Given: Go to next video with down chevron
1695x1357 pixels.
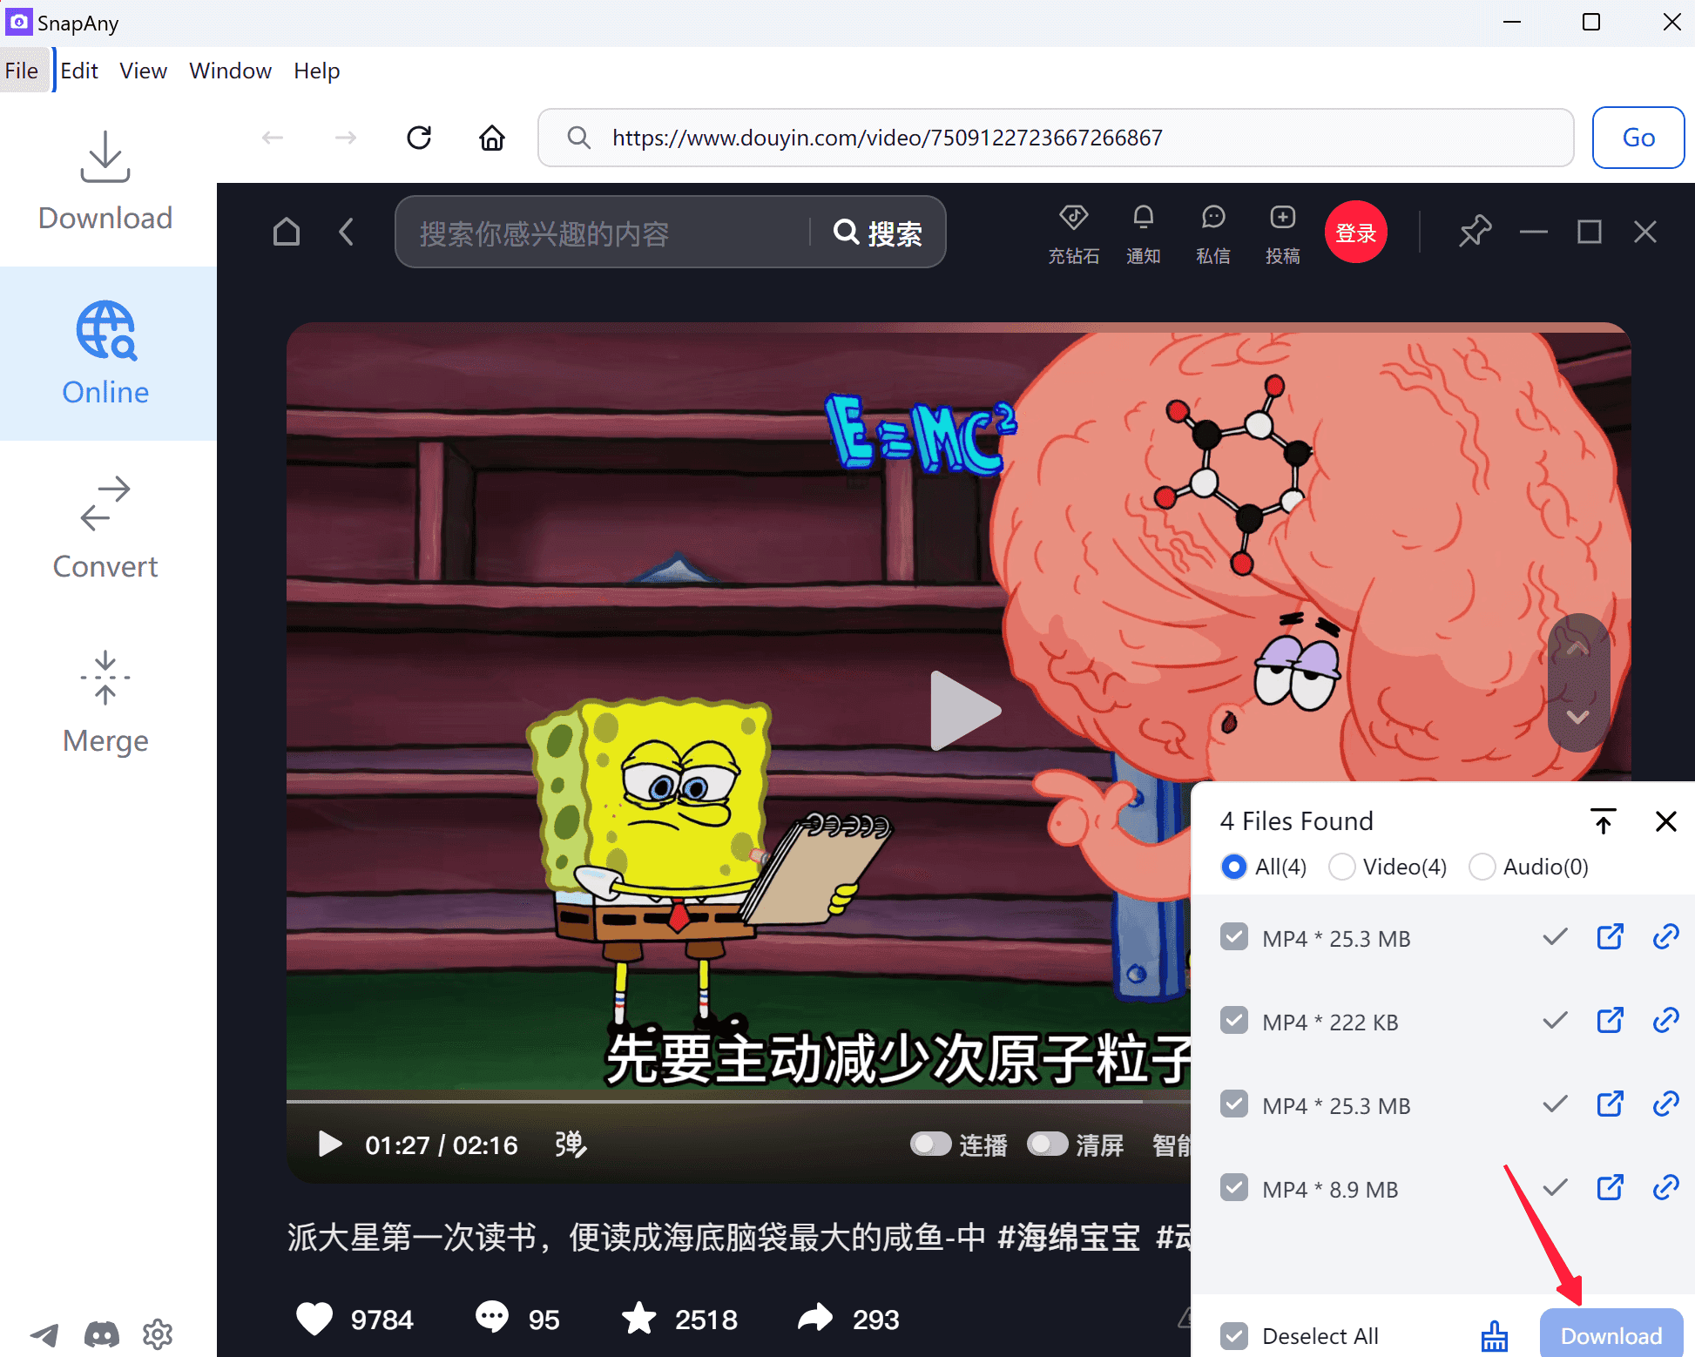Looking at the screenshot, I should [x=1577, y=717].
